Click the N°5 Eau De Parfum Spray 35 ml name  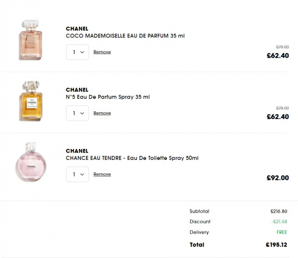tap(108, 97)
